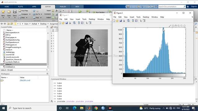The image size is (198, 111).
Task: Open the Tools menu in Figure 2
Action: click(138, 17)
